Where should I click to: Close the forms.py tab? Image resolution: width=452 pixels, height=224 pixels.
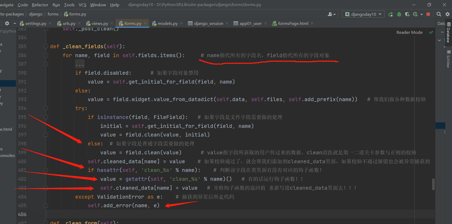coord(145,23)
